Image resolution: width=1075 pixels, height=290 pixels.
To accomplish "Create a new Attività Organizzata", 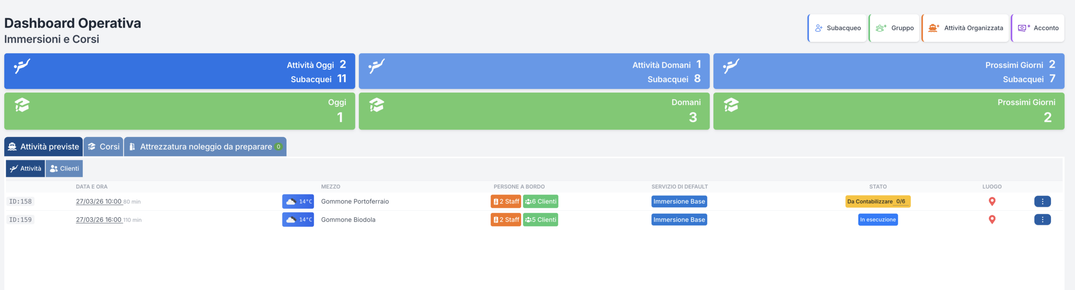I will tap(965, 28).
